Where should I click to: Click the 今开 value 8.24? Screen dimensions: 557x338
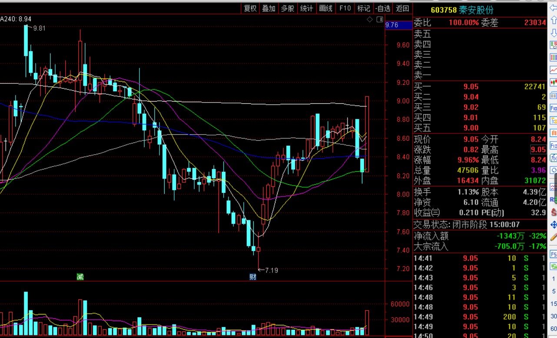click(538, 139)
